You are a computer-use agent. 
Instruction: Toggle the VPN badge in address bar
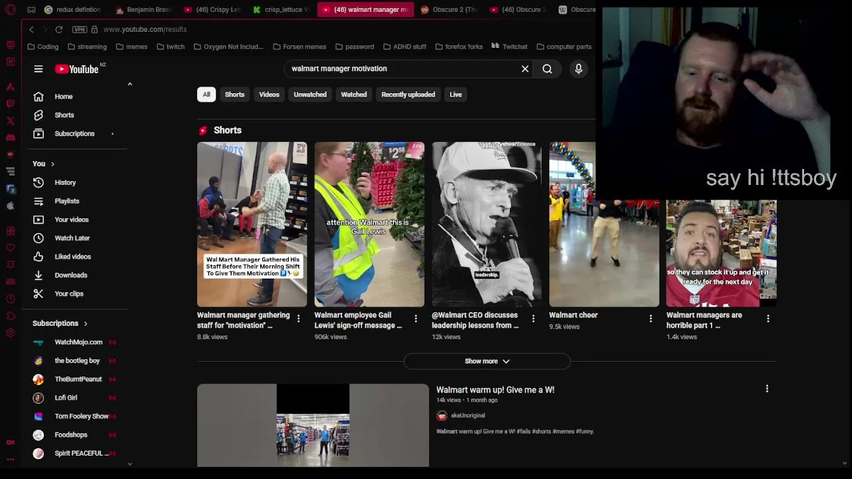[x=80, y=29]
